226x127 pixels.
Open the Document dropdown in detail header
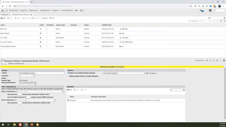click(200, 60)
